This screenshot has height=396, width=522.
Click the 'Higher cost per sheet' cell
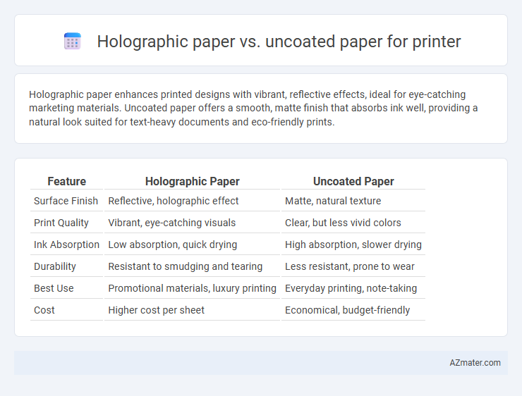point(192,310)
